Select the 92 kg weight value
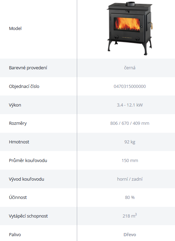The width and height of the screenshot is (175, 241). pyautogui.click(x=130, y=142)
